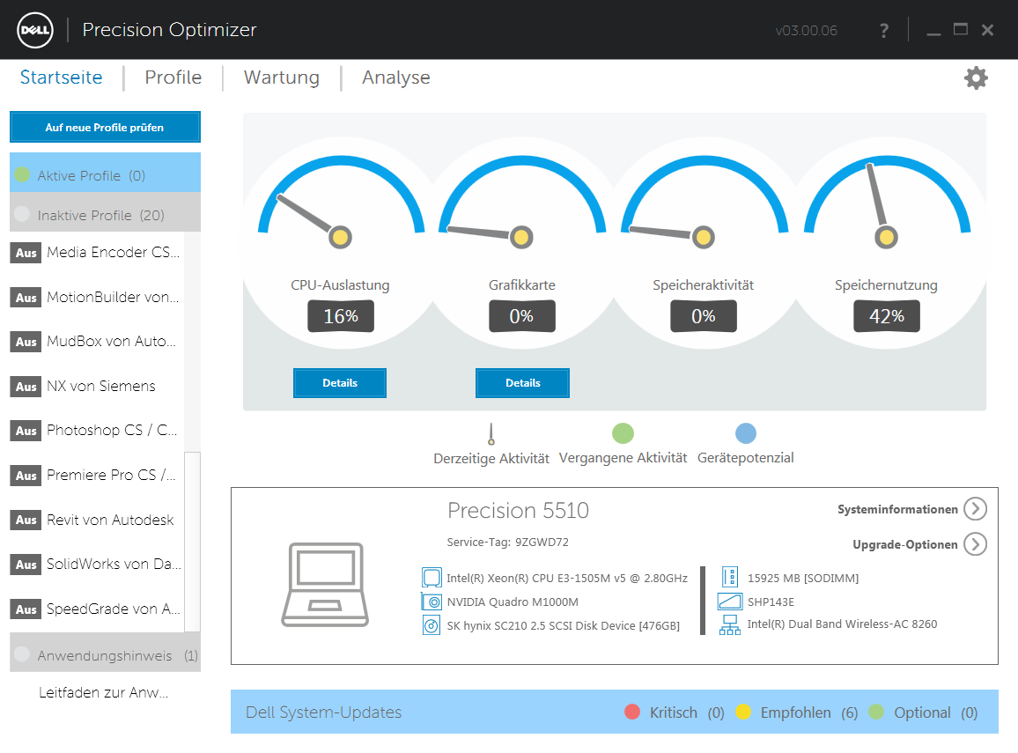Viewport: 1018px width, 753px height.
Task: Open the settings gear icon
Action: [976, 78]
